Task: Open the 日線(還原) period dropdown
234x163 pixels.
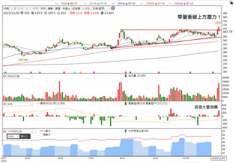Action: (101, 8)
